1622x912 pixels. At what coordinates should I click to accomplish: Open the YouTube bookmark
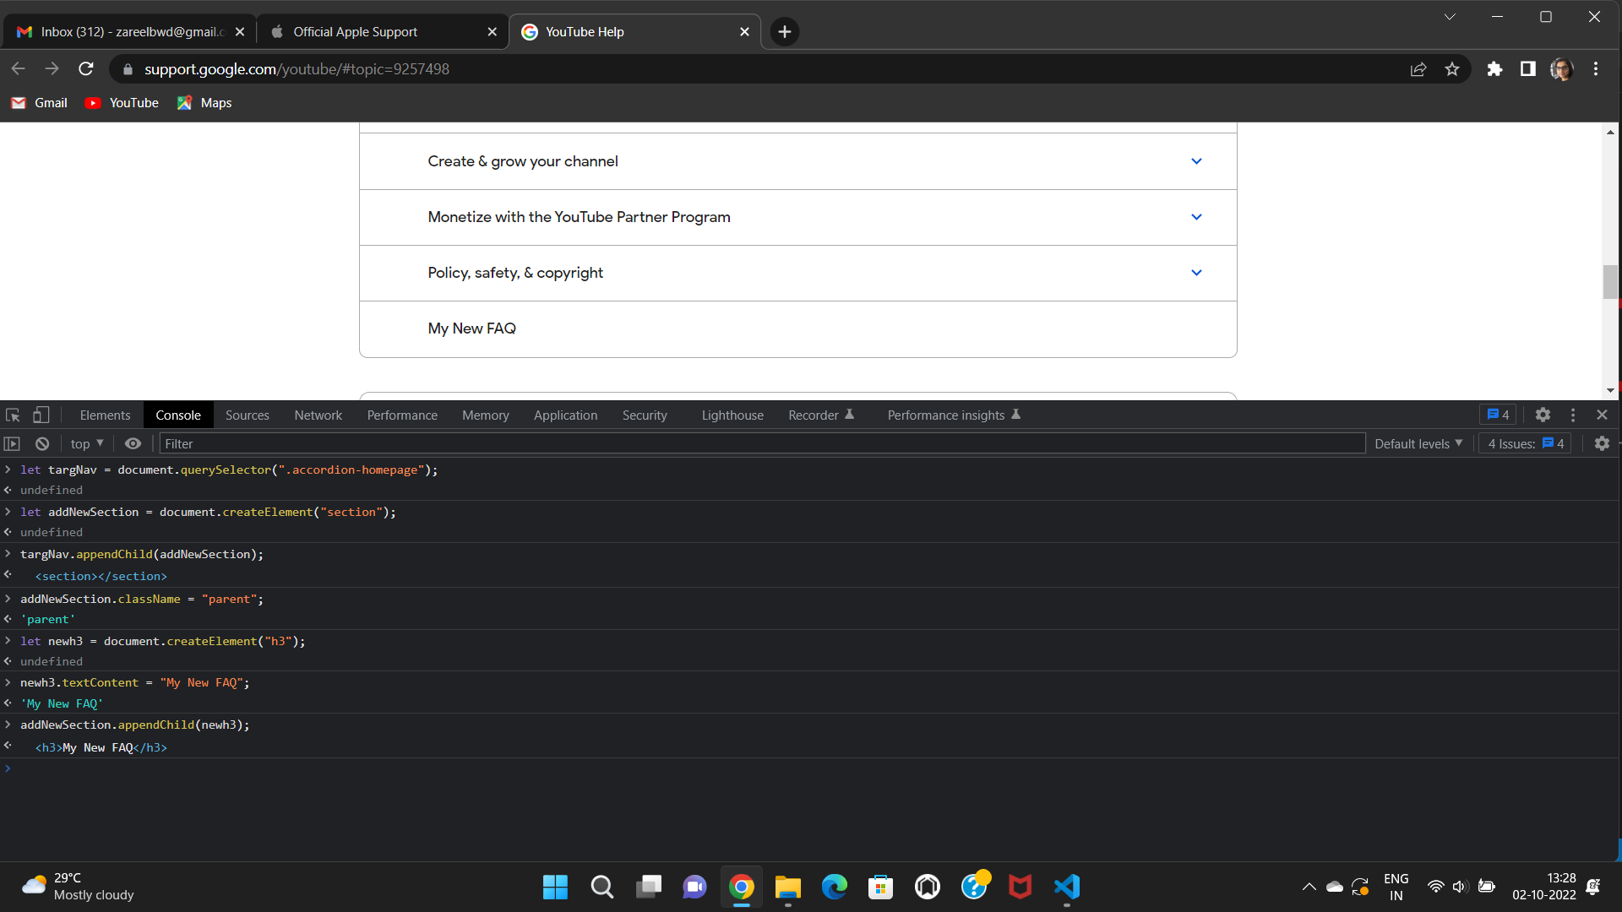pyautogui.click(x=122, y=103)
